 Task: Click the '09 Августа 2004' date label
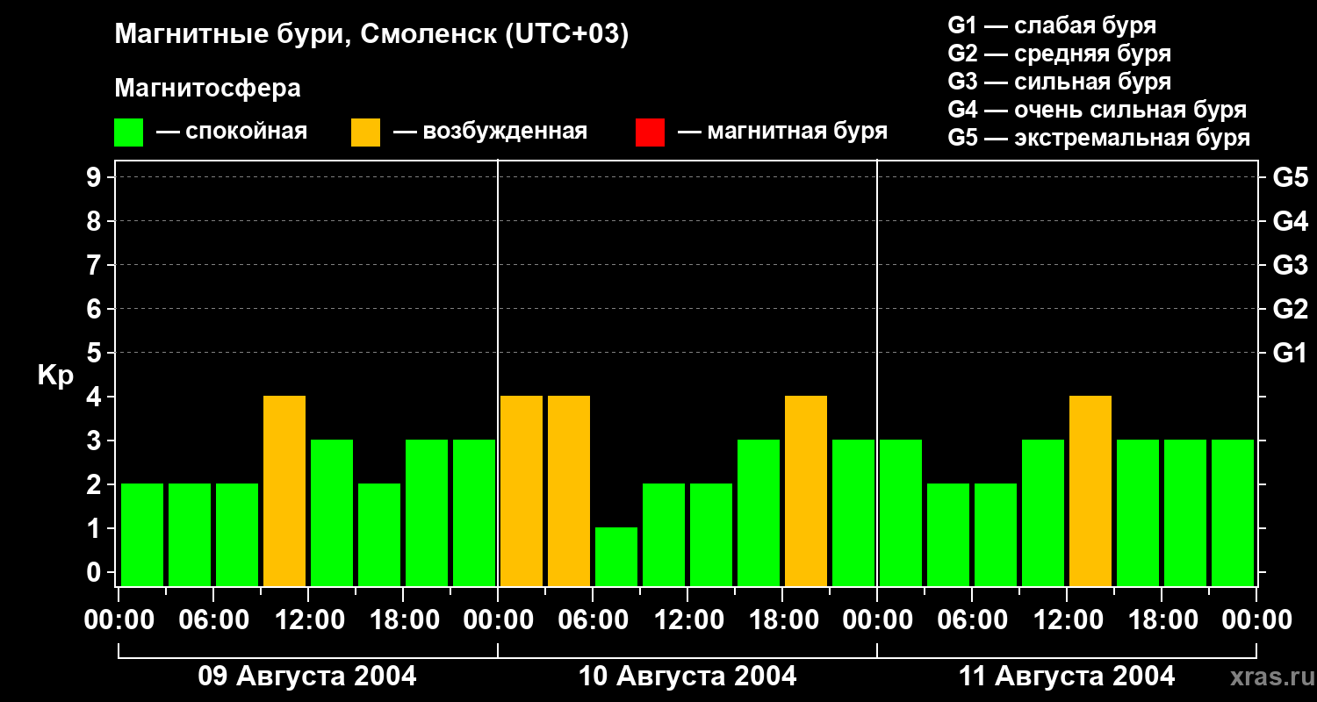307,677
